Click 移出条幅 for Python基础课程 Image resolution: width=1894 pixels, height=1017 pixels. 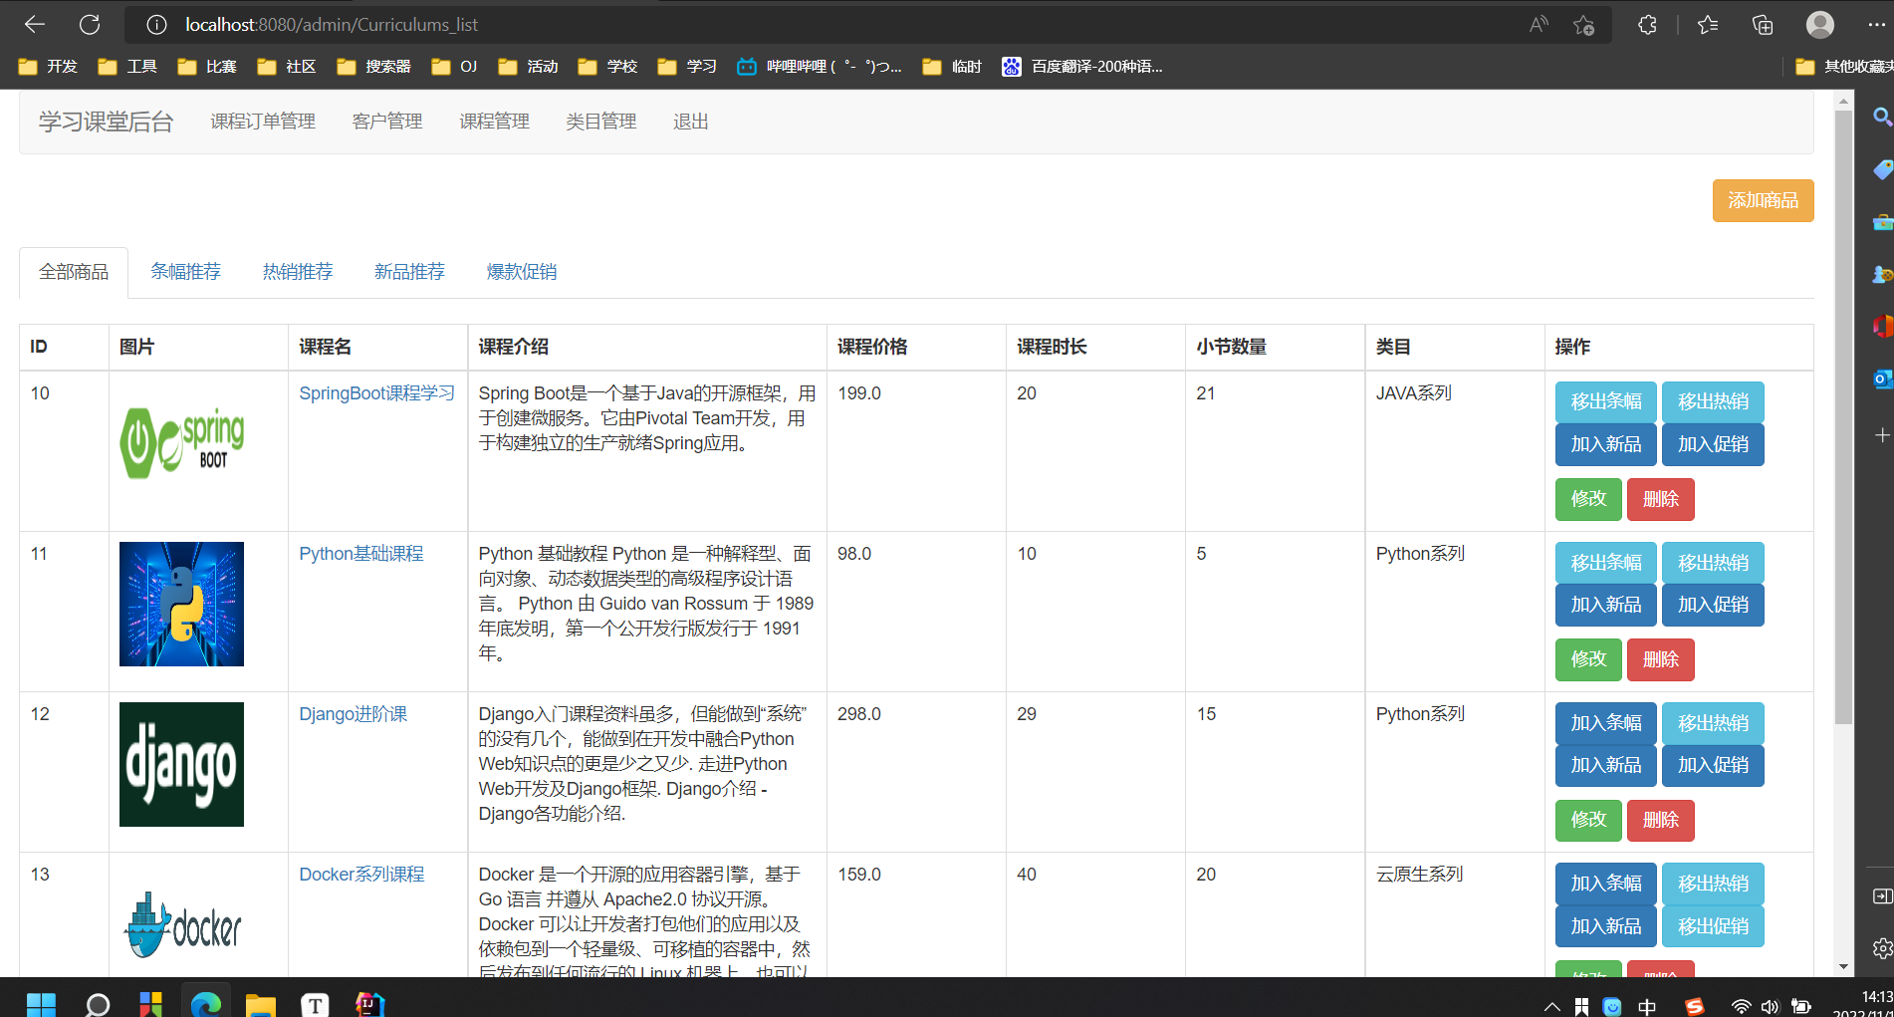(x=1605, y=563)
